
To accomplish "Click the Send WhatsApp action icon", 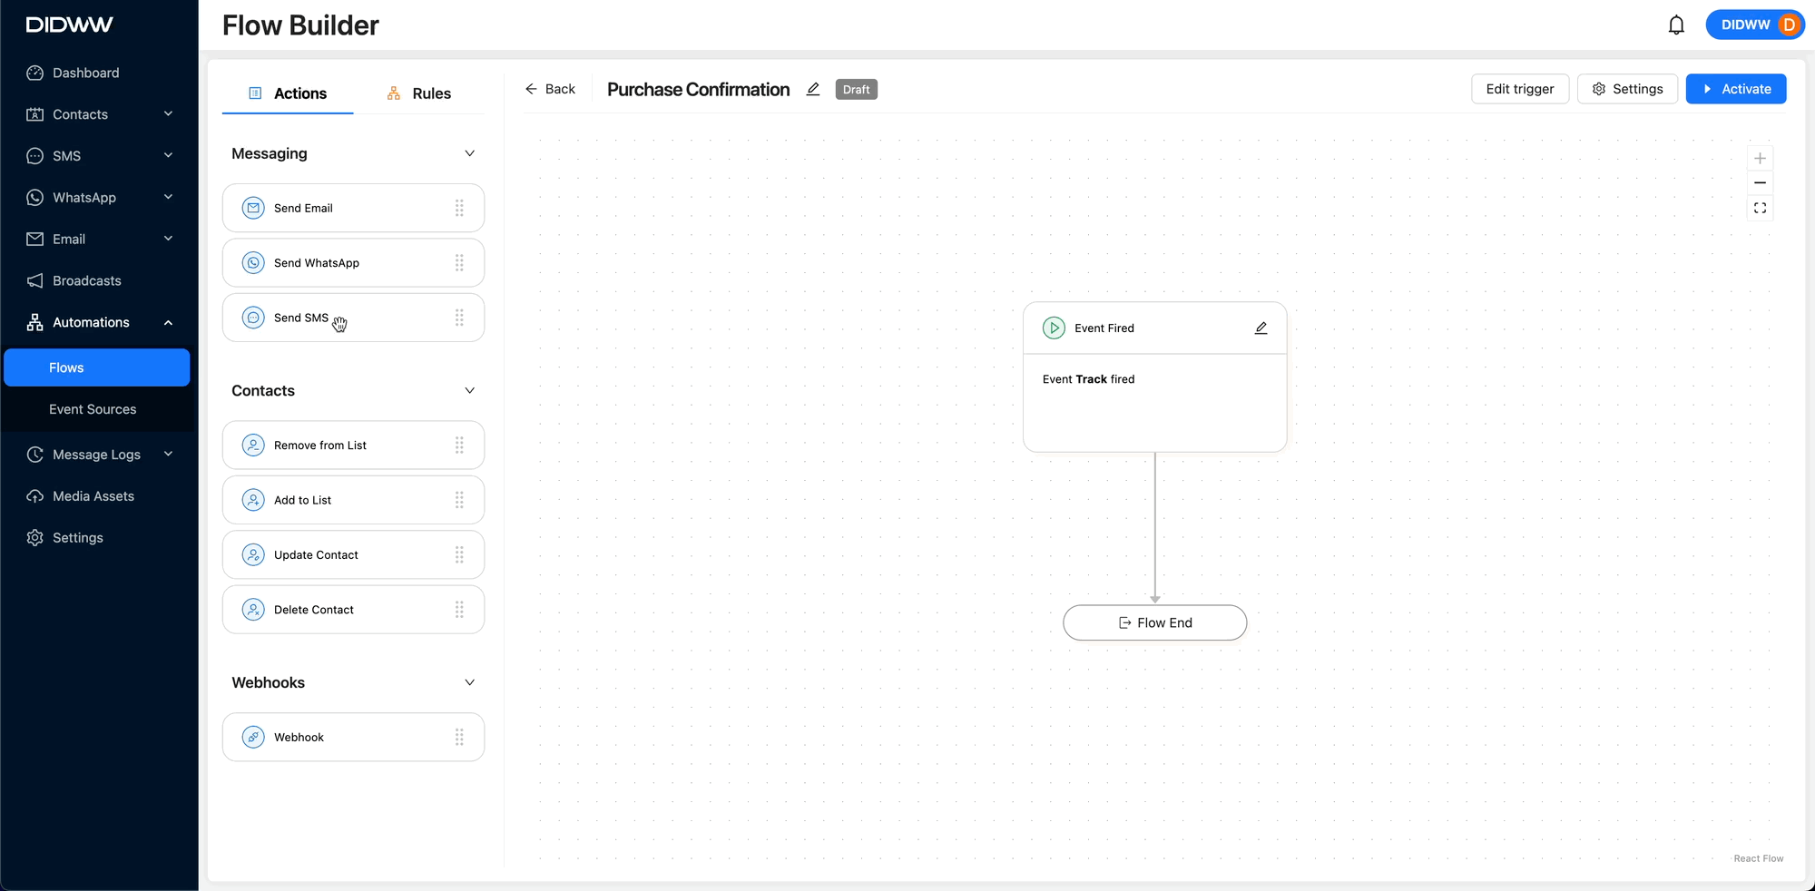I will pos(253,263).
